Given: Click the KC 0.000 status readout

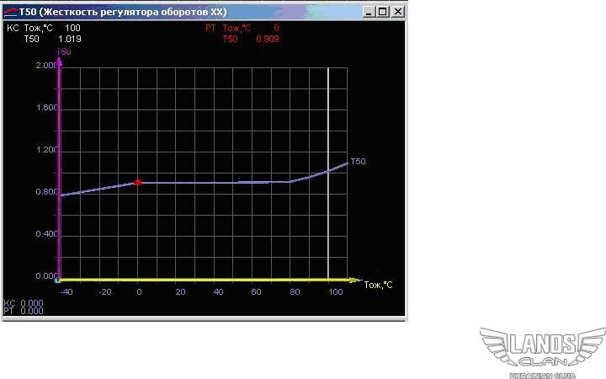Looking at the screenshot, I should pyautogui.click(x=24, y=303).
